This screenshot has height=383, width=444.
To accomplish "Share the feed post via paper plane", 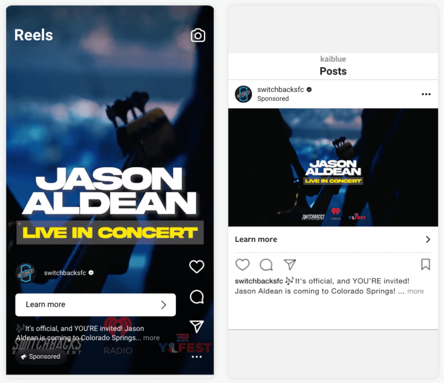I will click(x=290, y=264).
